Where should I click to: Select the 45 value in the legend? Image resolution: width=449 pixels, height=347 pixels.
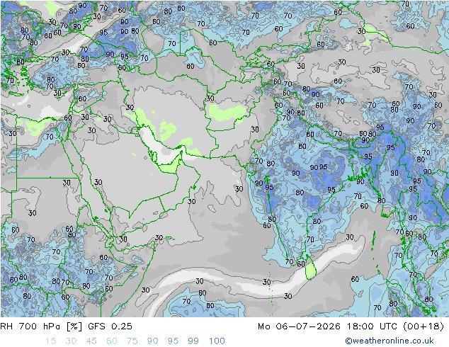coord(91,341)
